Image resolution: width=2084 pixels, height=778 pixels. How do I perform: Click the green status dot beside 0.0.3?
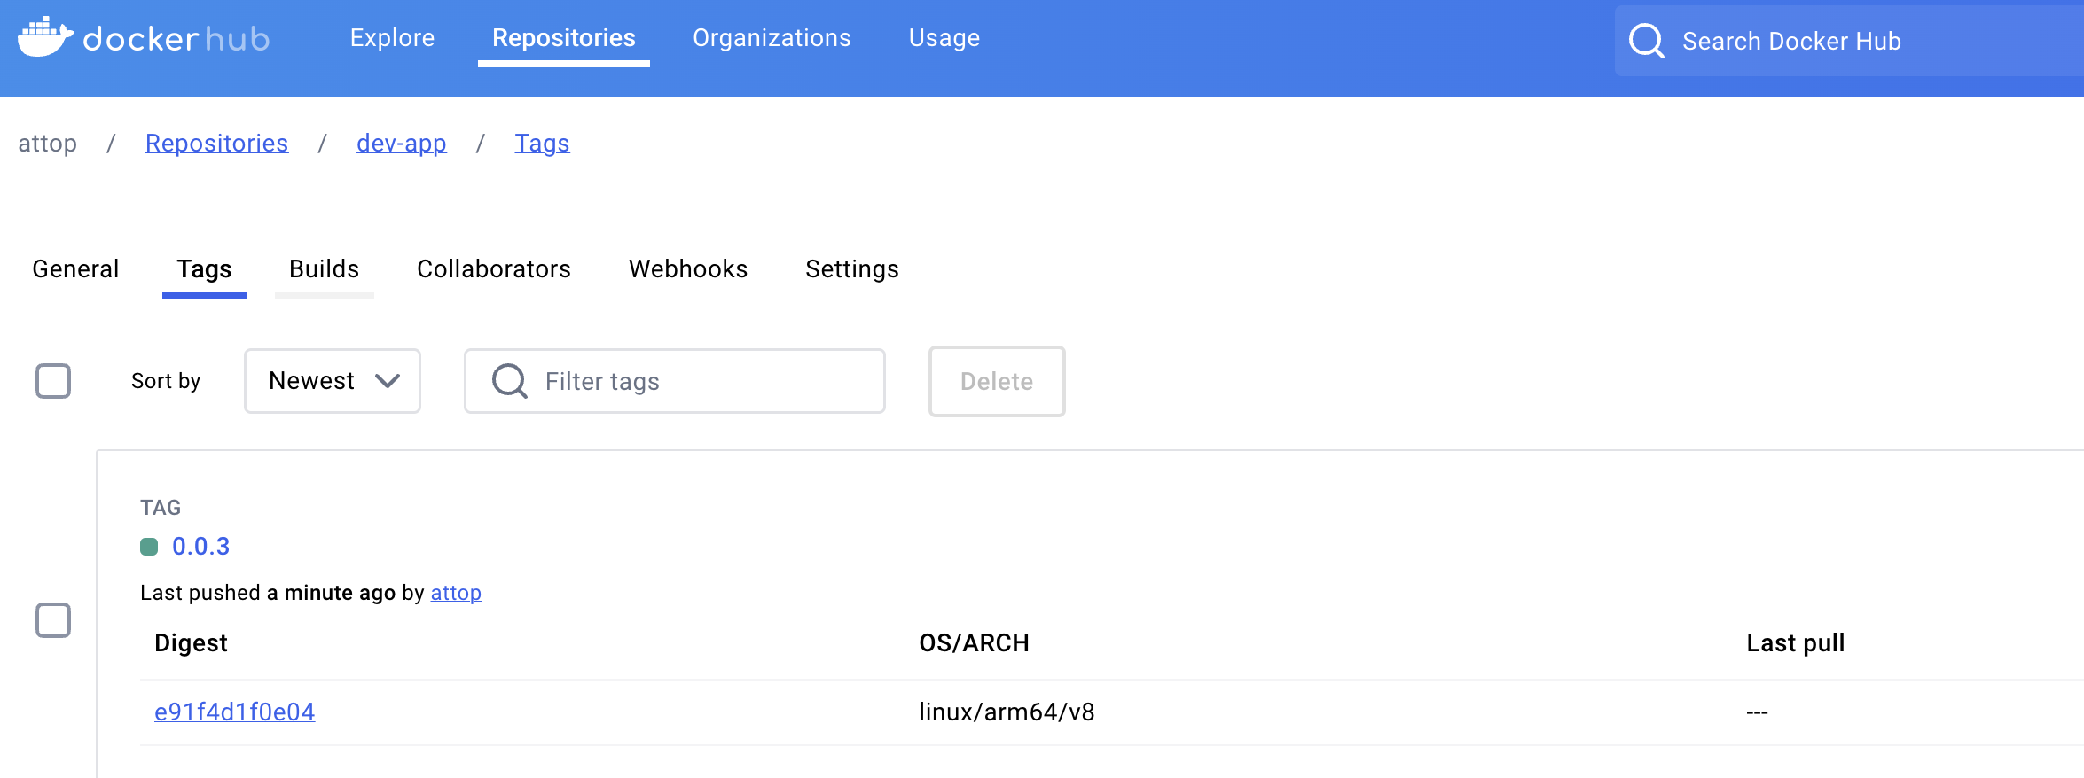(x=149, y=547)
